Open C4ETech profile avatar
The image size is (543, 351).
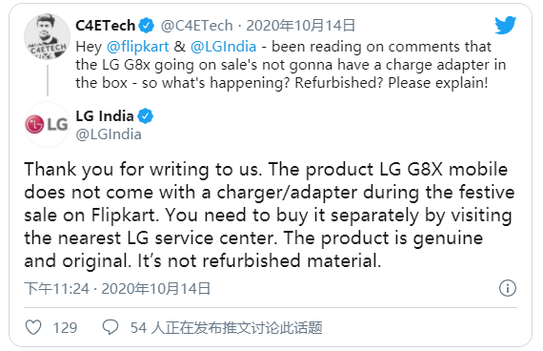pos(47,36)
